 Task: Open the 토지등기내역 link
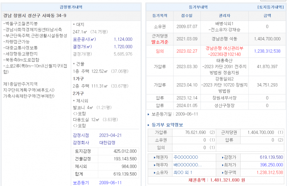pyautogui.click(x=271, y=7)
